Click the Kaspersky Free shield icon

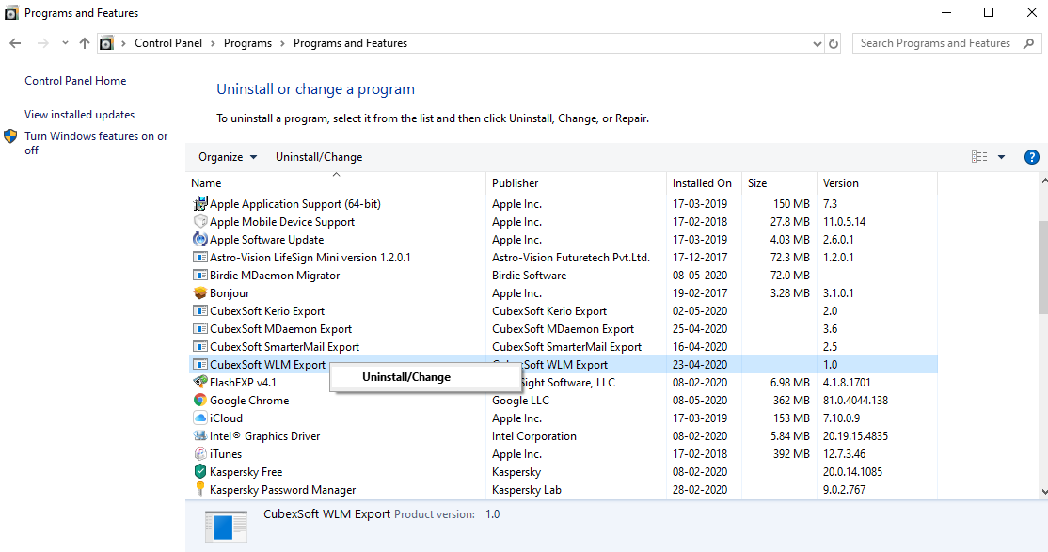click(x=199, y=472)
